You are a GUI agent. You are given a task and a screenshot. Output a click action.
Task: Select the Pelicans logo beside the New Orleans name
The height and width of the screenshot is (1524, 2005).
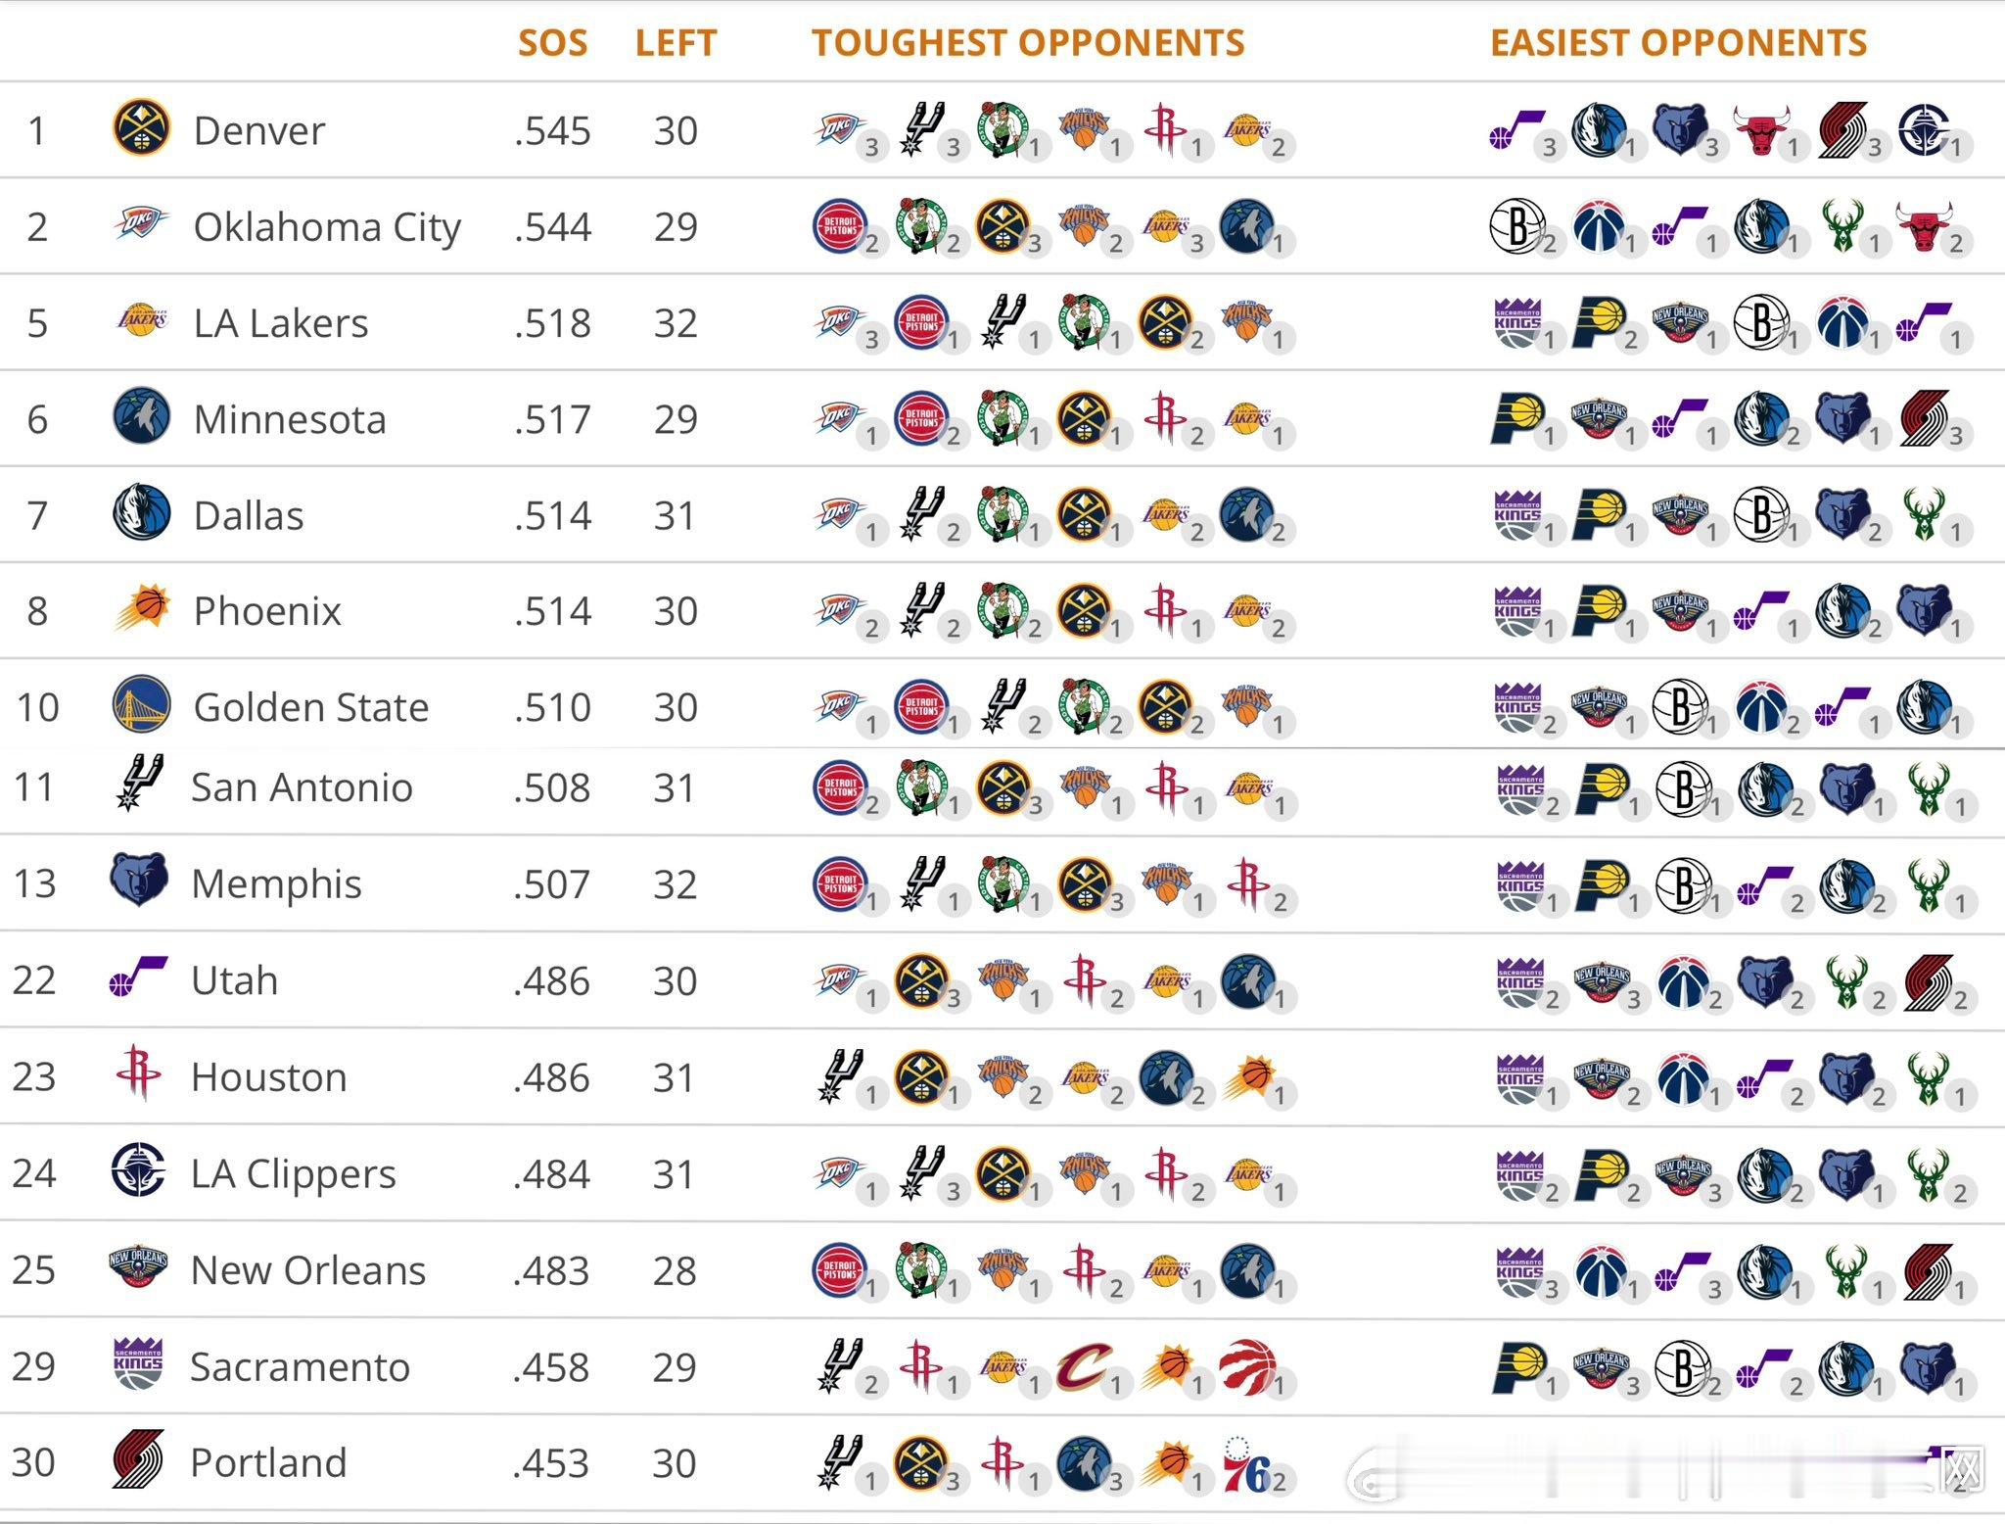[138, 1268]
